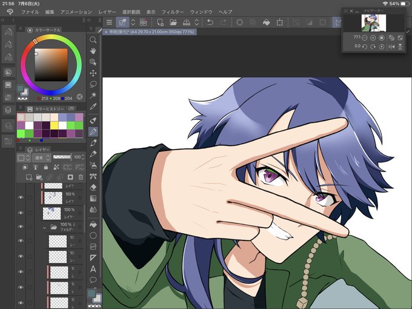
Task: Create new canvas from command bar
Action: coord(160,22)
